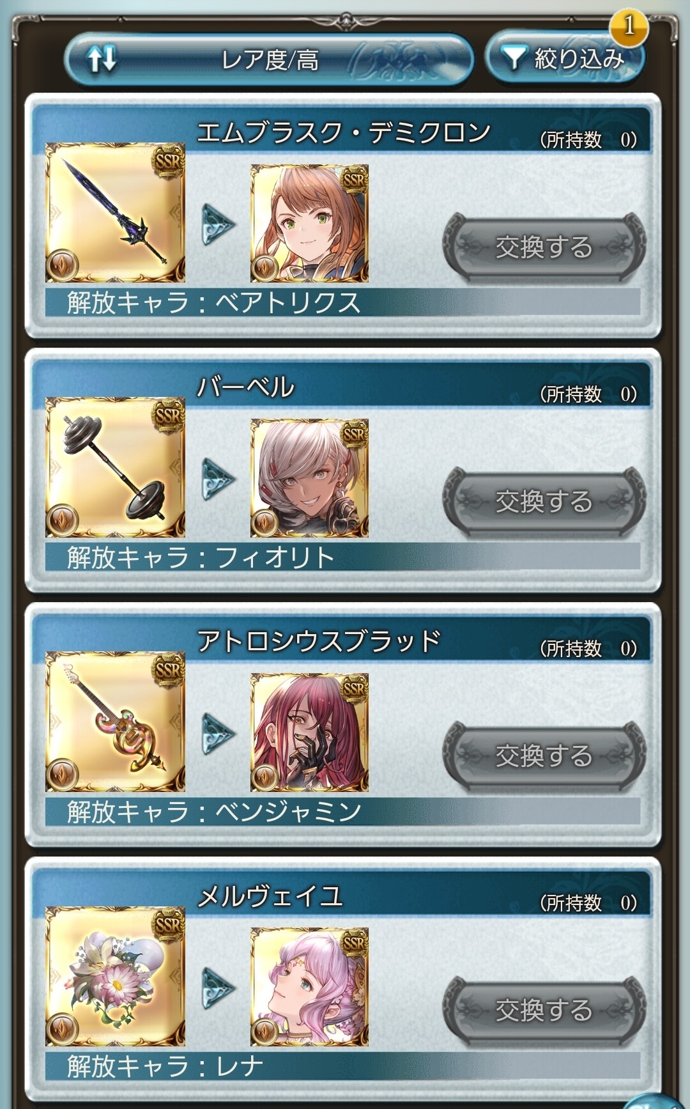
Task: Tap the フィオリト character portrait
Action: pyautogui.click(x=309, y=477)
